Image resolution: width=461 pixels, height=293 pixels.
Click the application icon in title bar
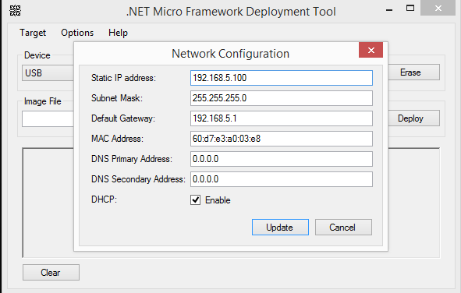point(16,11)
